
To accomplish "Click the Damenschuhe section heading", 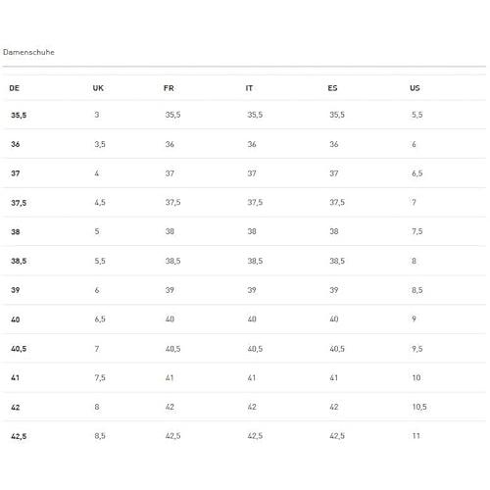I will tap(28, 52).
